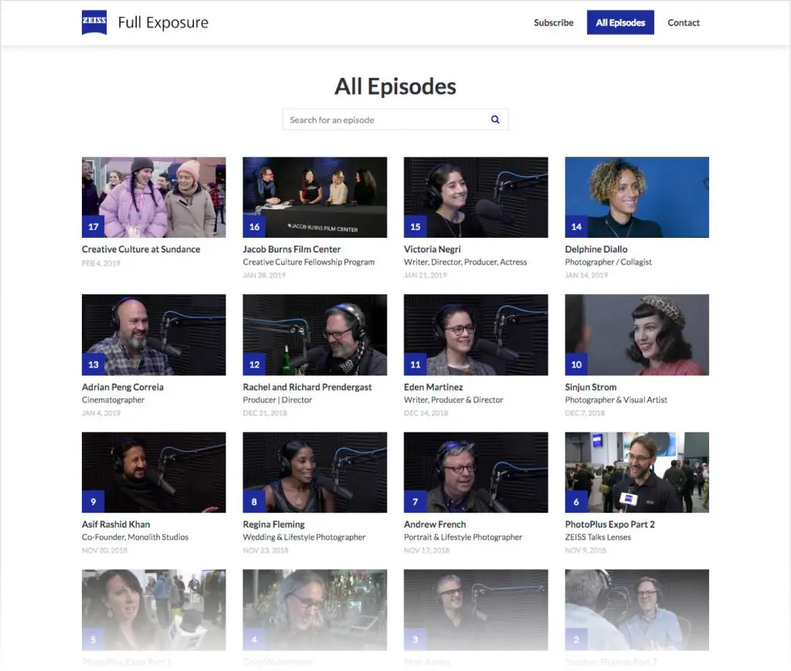Click the ZEISS logo icon

[94, 22]
